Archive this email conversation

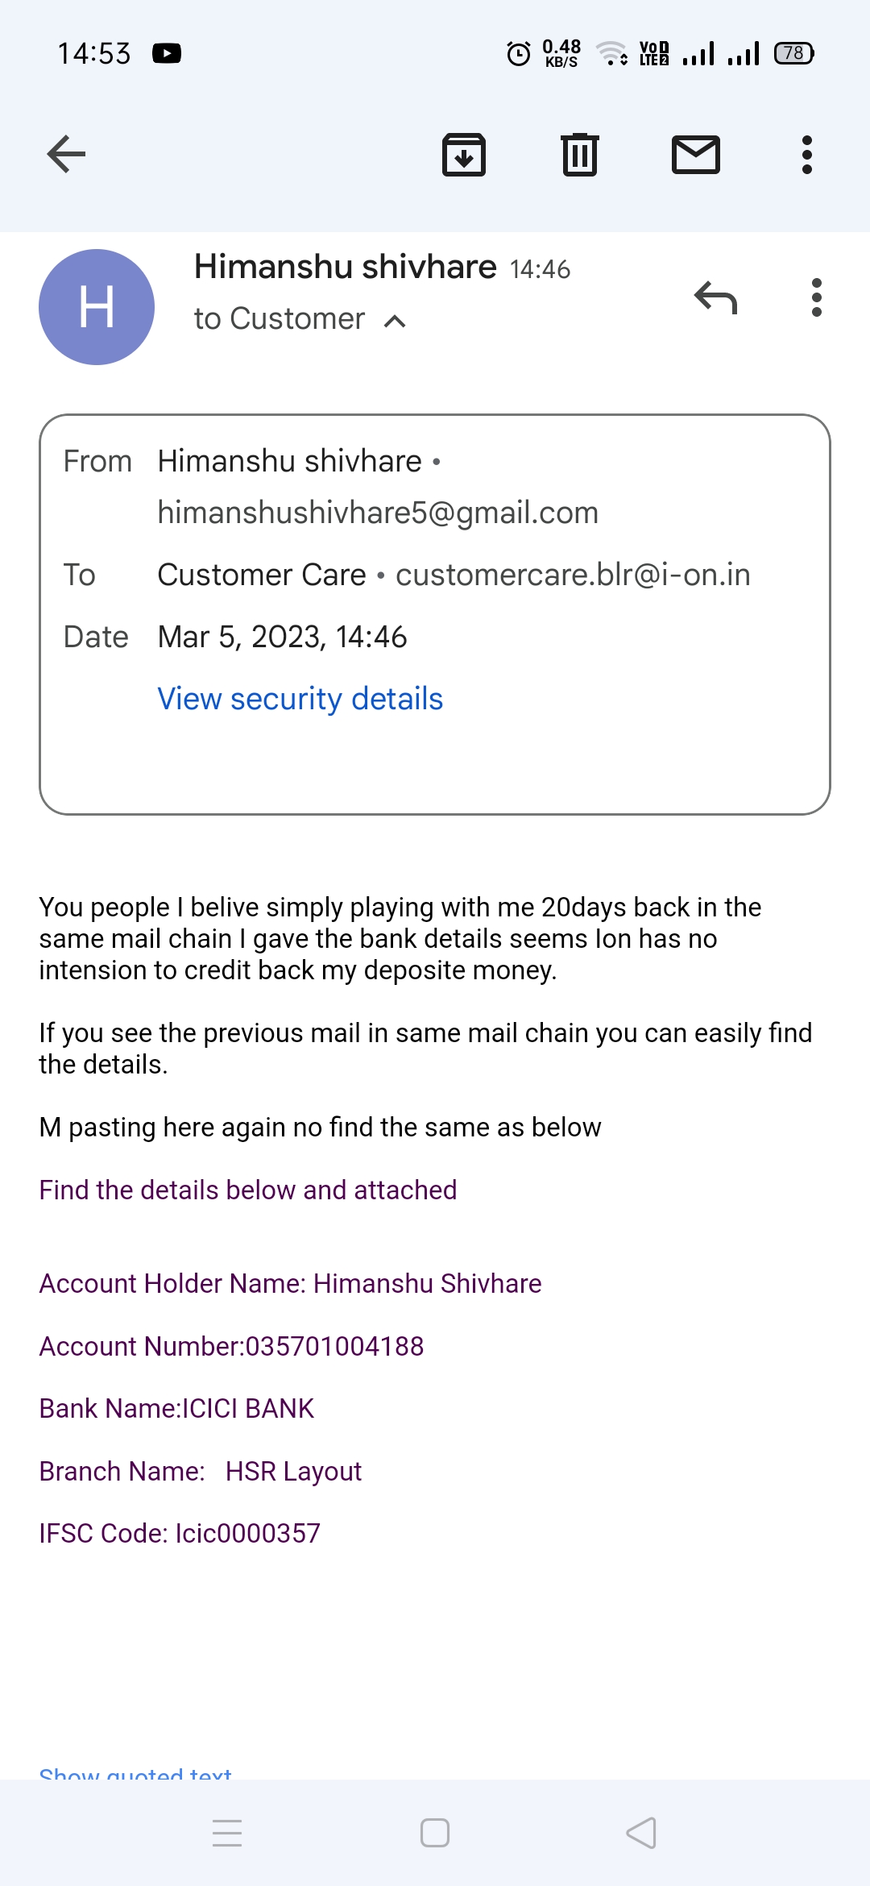click(464, 154)
